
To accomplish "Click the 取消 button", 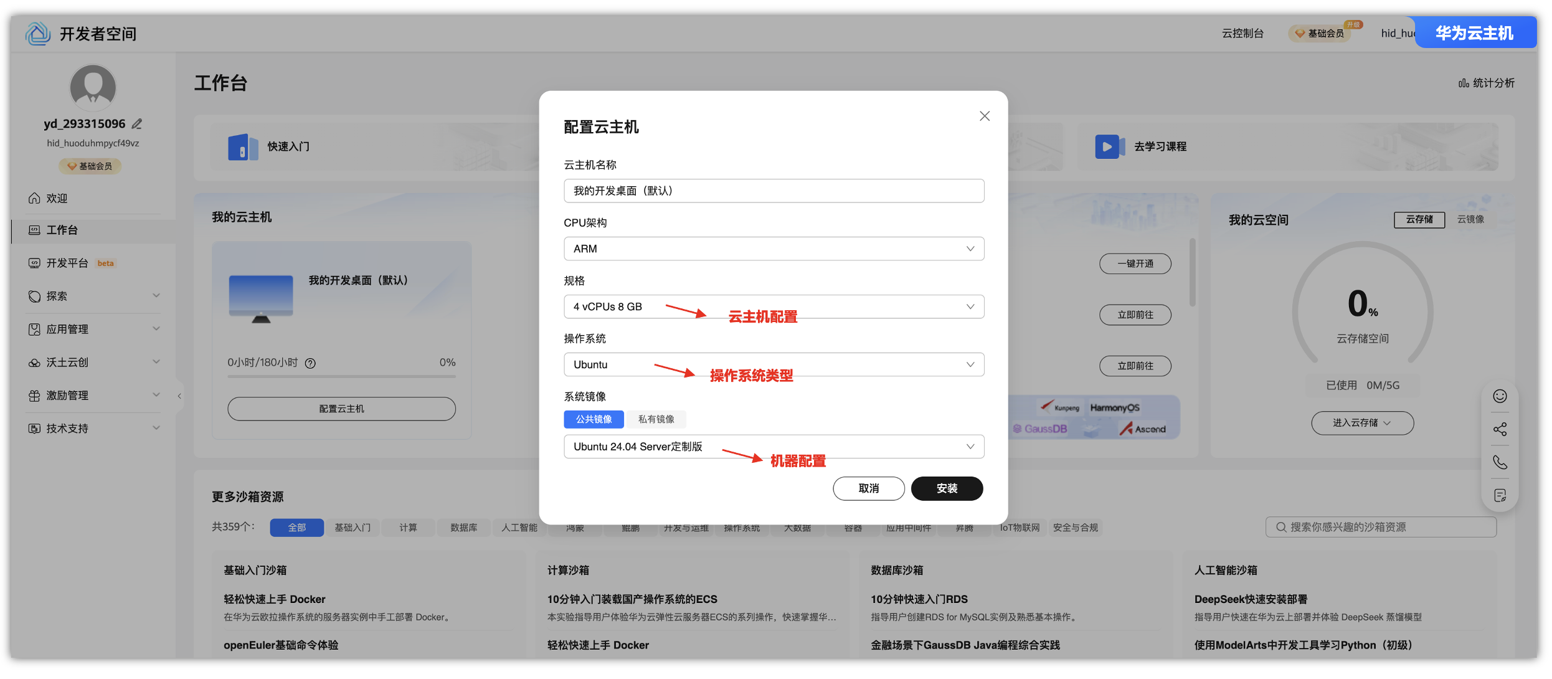I will pyautogui.click(x=869, y=488).
